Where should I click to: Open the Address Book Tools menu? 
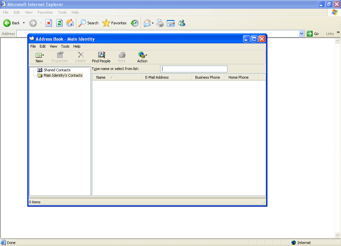pyautogui.click(x=65, y=46)
